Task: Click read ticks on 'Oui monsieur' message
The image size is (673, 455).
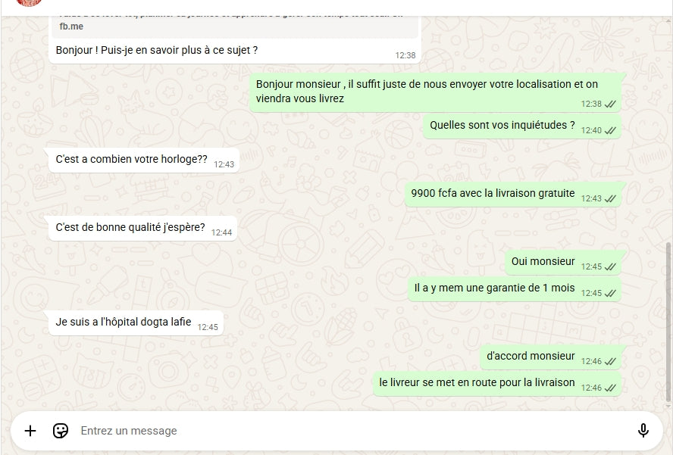Action: (610, 266)
